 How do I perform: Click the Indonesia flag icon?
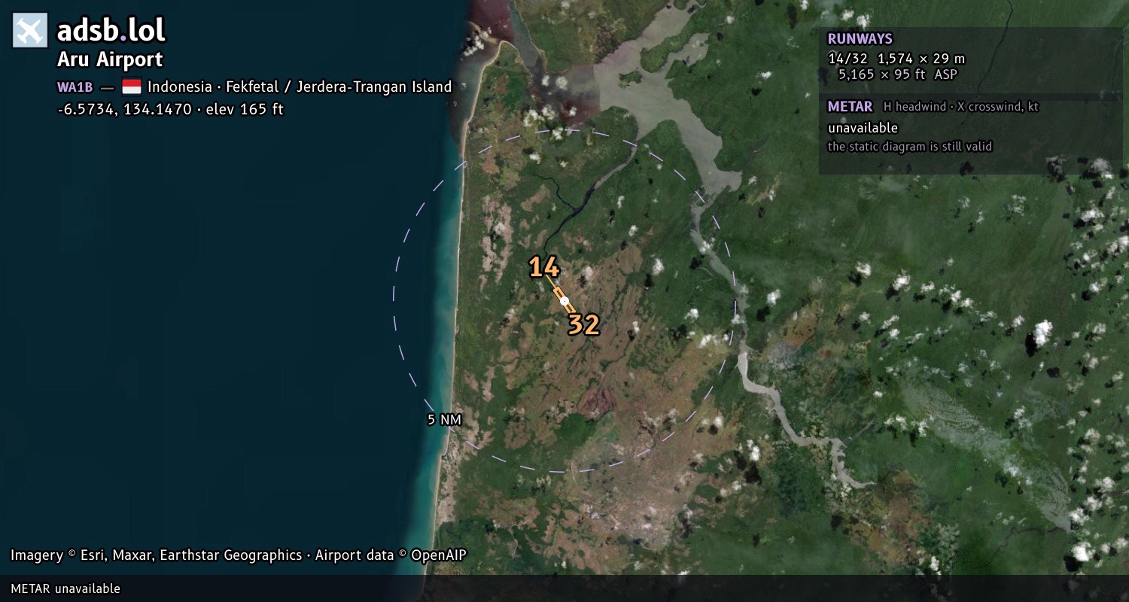132,87
